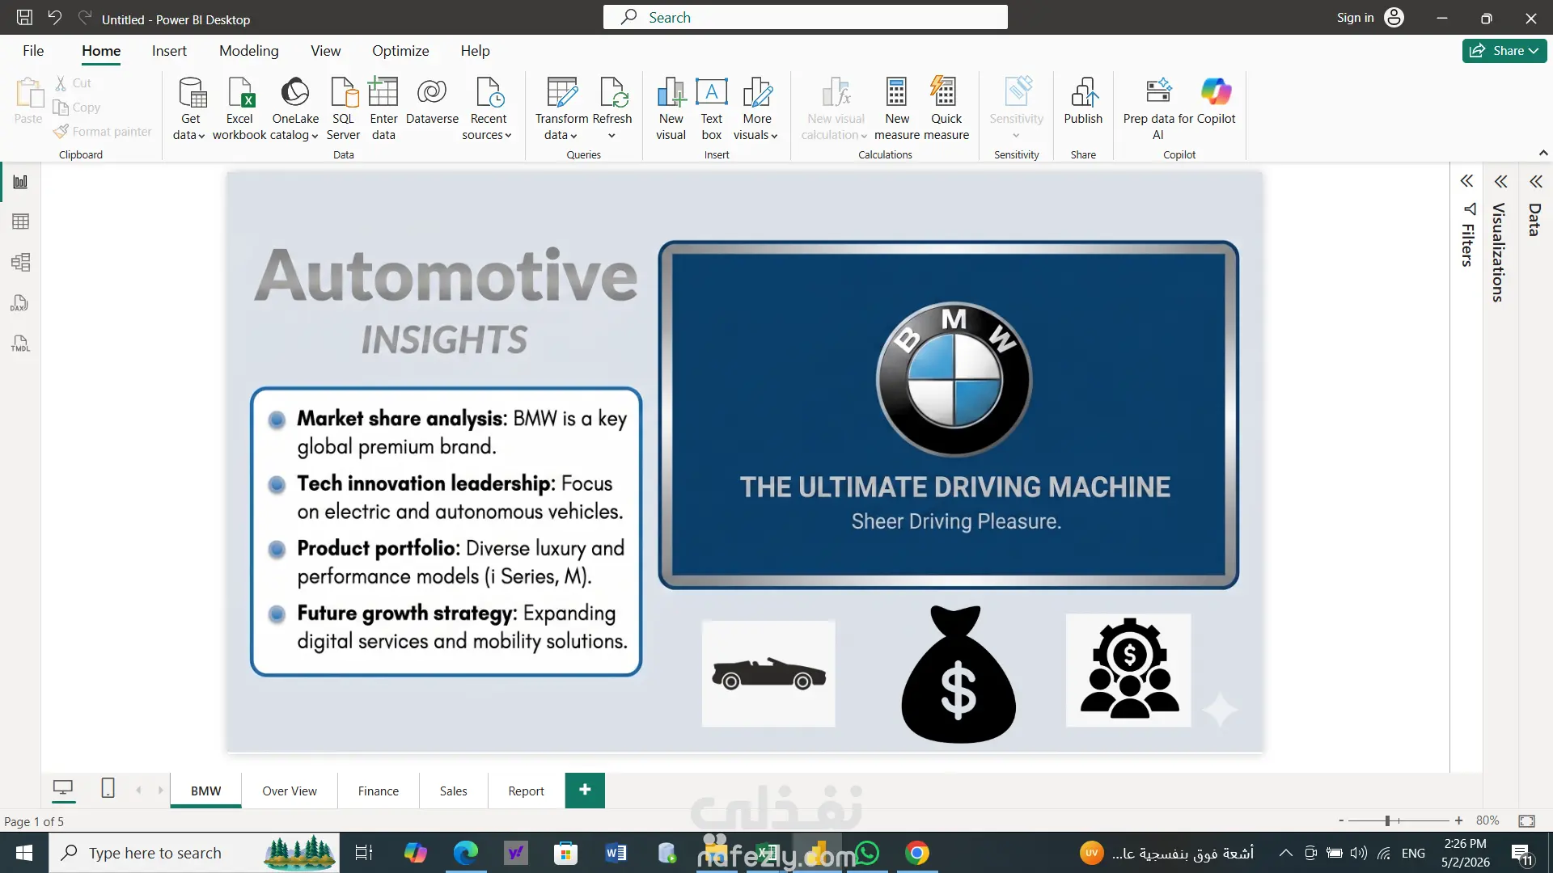Image resolution: width=1553 pixels, height=873 pixels.
Task: Switch to desktop layout view
Action: [63, 788]
